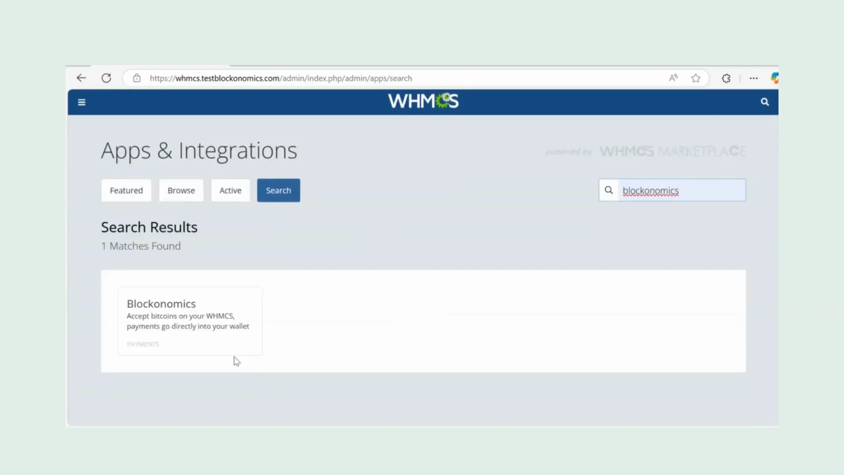Go back with browser back arrow

coord(81,78)
